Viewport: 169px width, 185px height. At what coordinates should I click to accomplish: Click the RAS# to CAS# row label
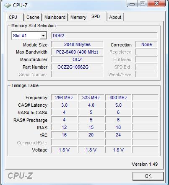coord(33,113)
